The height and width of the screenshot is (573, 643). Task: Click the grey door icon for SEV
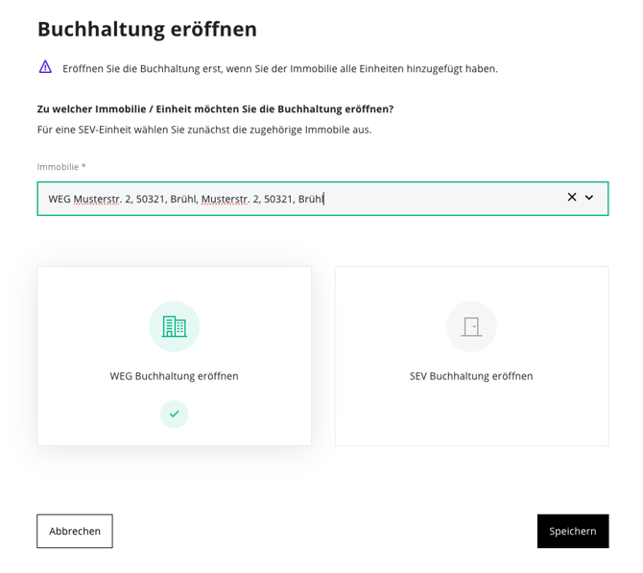471,326
